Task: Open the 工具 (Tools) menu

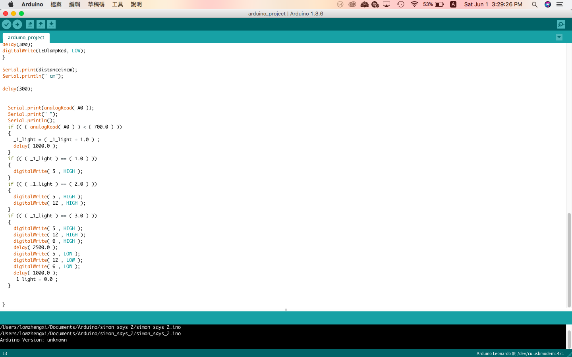Action: pyautogui.click(x=118, y=4)
